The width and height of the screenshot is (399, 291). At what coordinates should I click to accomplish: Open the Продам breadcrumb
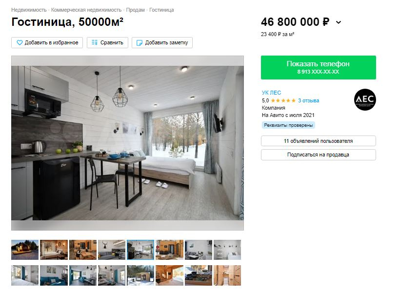point(136,10)
